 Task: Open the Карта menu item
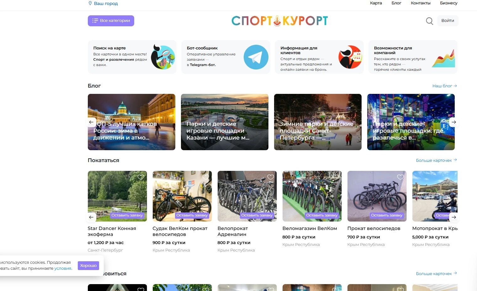pos(376,3)
